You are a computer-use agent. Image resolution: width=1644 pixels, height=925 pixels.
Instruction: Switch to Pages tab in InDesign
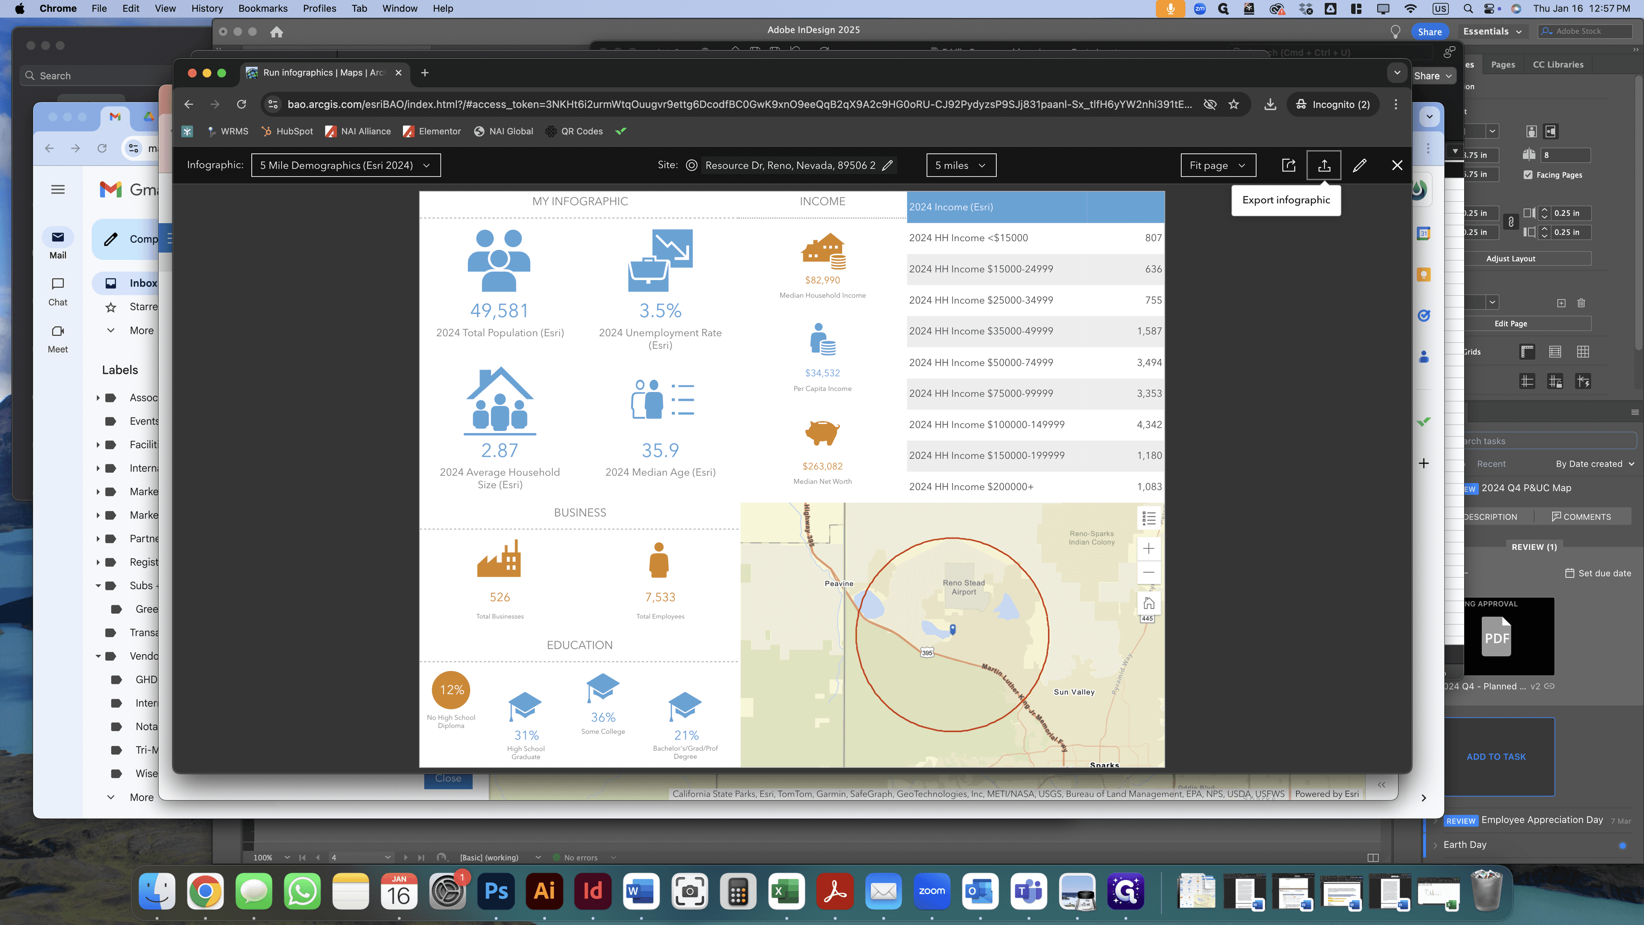pos(1502,65)
